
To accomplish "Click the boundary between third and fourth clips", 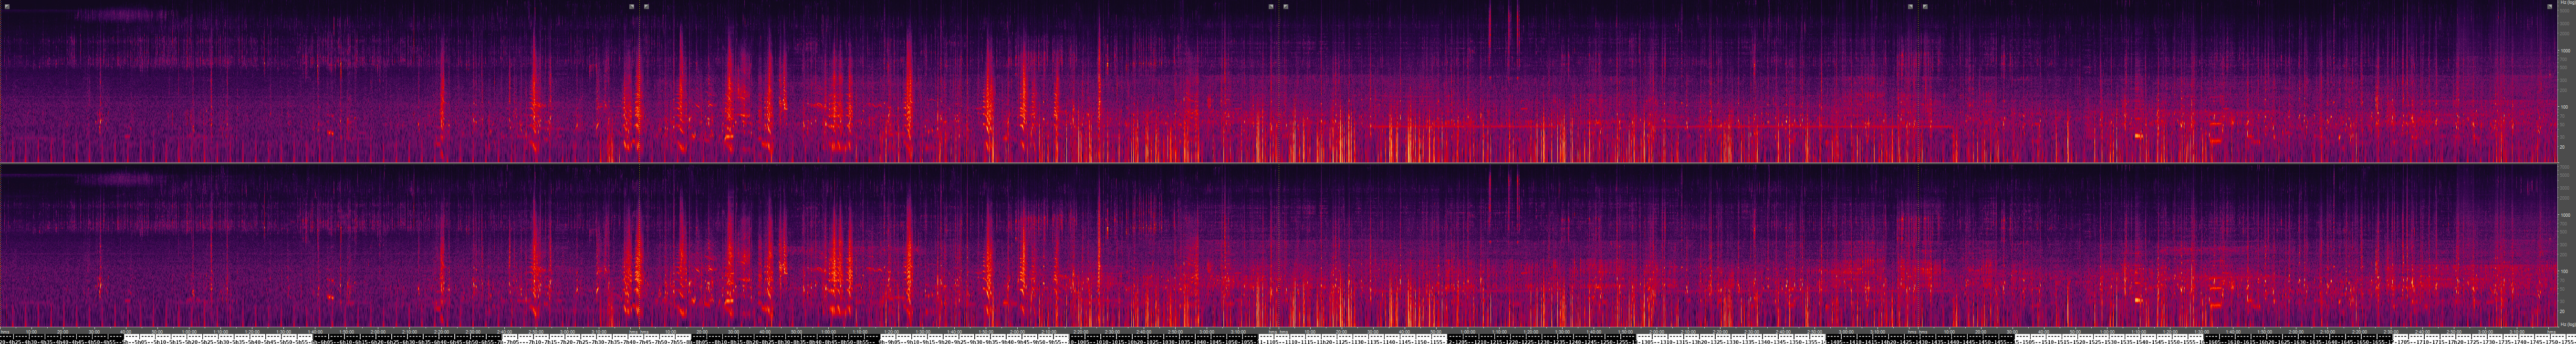I will 1918,80.
